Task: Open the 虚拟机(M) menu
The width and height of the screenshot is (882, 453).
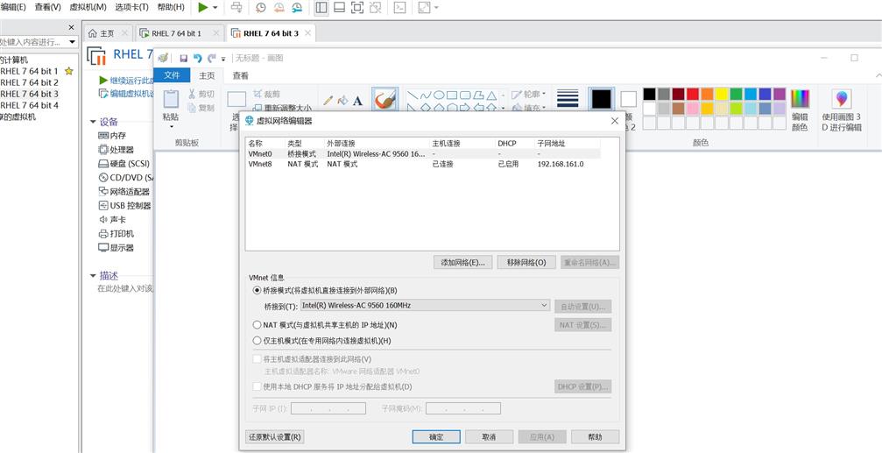Action: click(x=88, y=7)
